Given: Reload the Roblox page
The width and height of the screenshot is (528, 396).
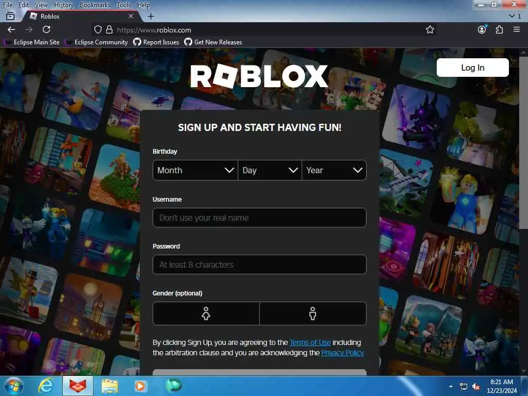Looking at the screenshot, I should coord(46,29).
